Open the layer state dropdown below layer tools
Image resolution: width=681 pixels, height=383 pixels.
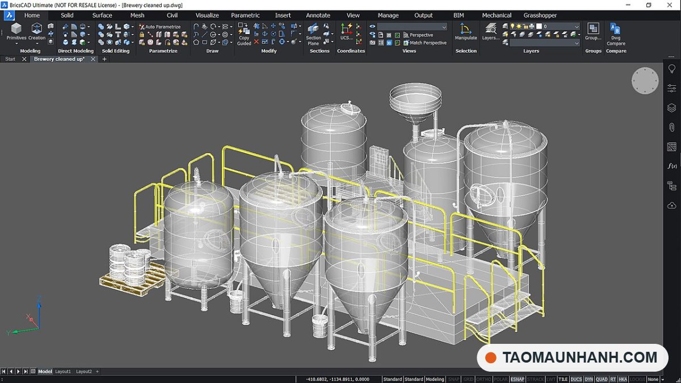545,43
